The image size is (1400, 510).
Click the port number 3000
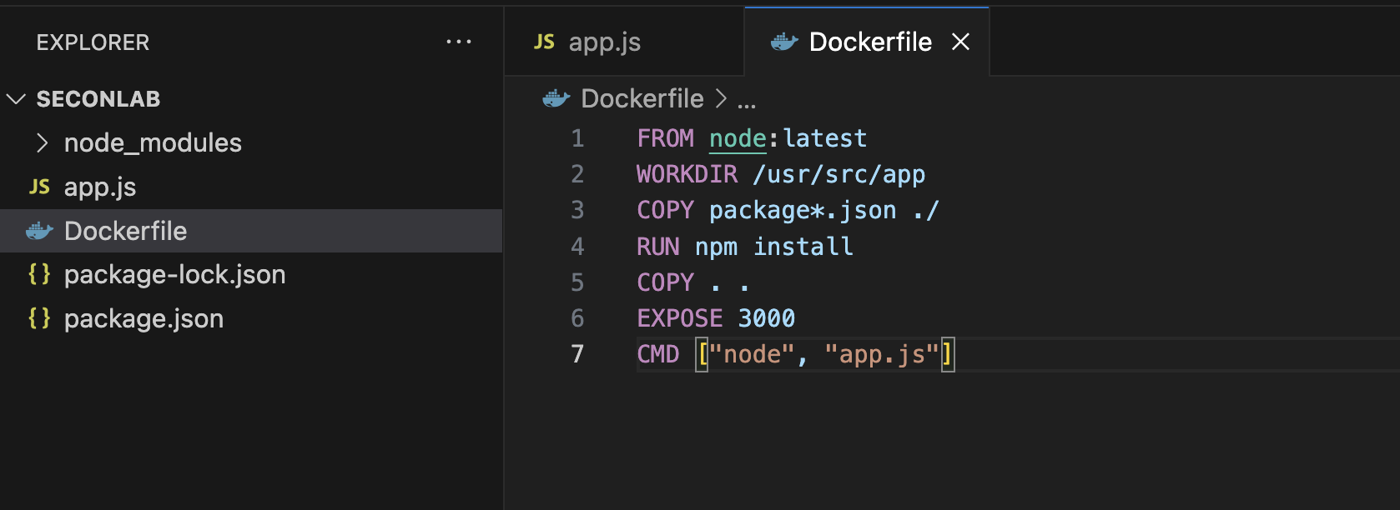767,318
